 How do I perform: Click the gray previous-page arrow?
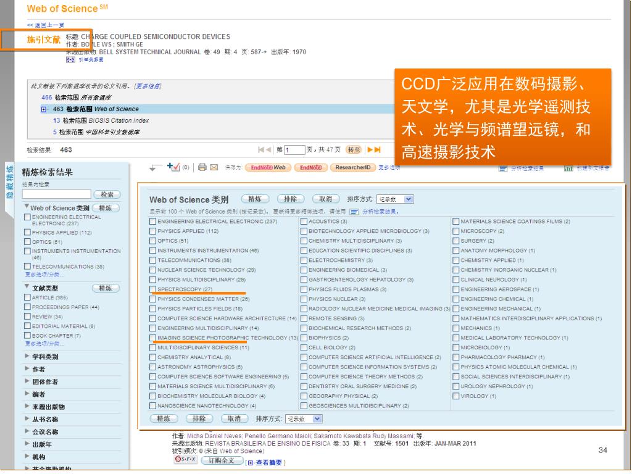pos(268,150)
